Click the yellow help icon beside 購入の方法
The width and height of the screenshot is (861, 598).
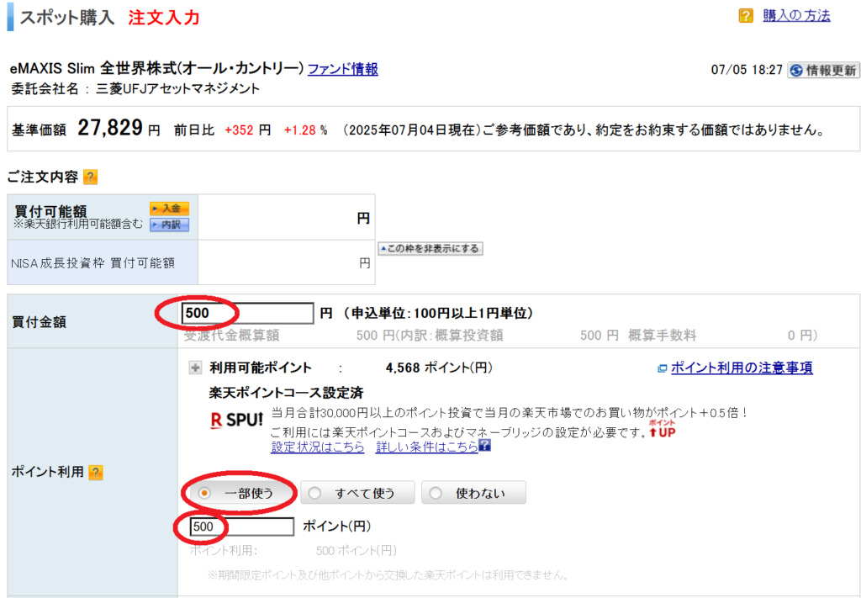[746, 16]
